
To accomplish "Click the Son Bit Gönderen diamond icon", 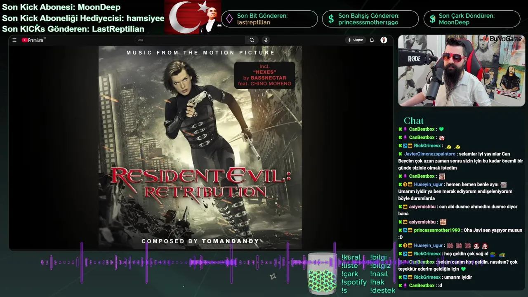I will tap(230, 19).
